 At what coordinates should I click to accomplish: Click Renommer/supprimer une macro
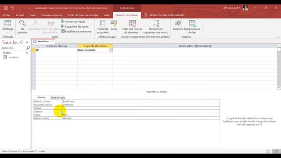point(156,27)
